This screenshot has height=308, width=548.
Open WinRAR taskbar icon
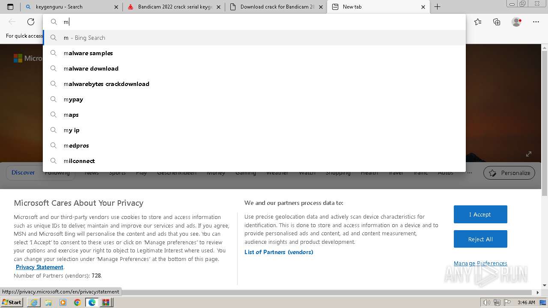(x=106, y=302)
